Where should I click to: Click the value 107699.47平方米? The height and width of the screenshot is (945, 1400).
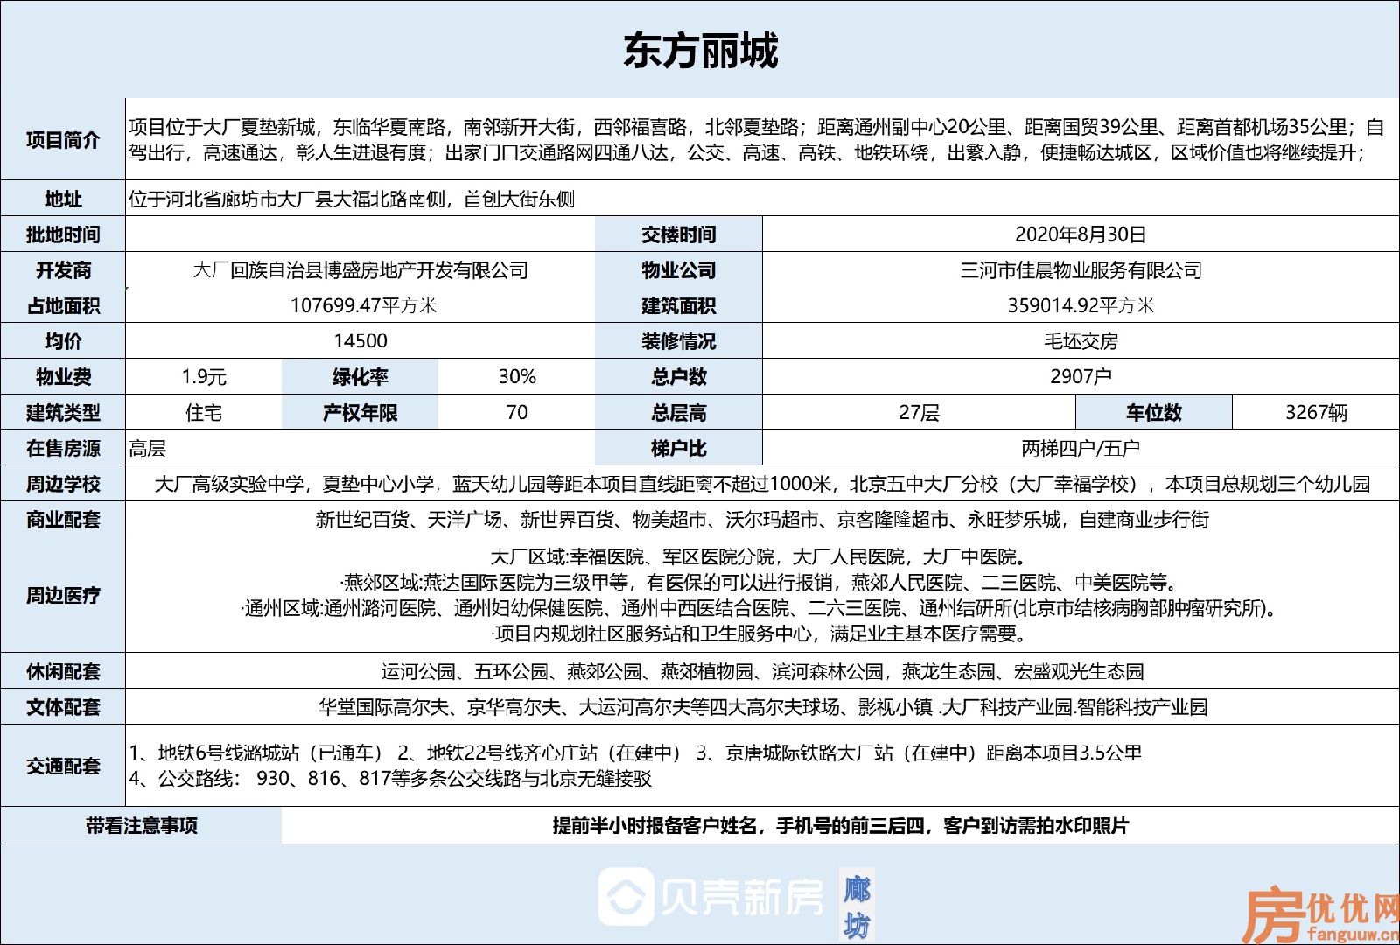pyautogui.click(x=363, y=305)
